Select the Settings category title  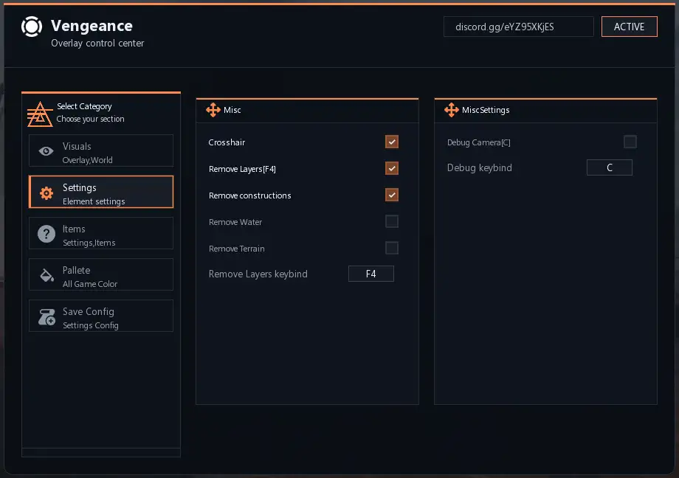pos(79,187)
